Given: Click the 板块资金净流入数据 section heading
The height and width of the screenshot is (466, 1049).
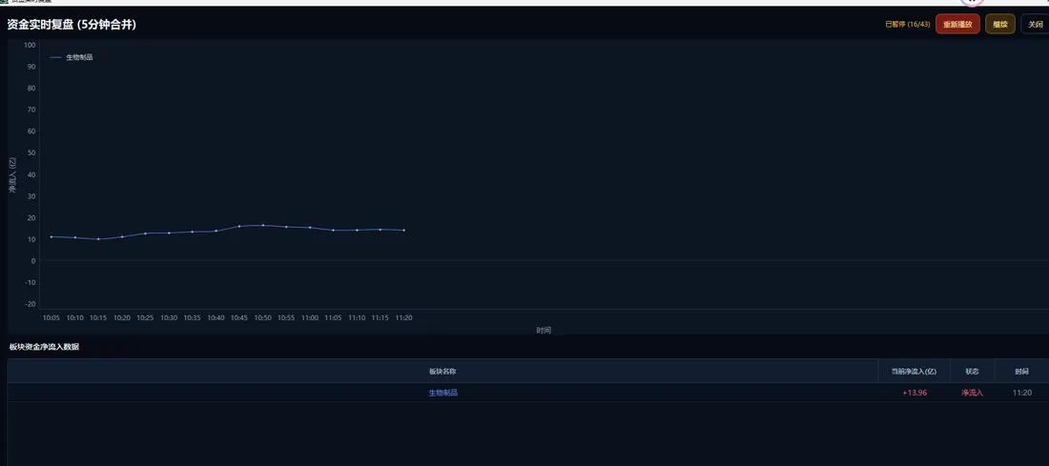Looking at the screenshot, I should click(x=44, y=347).
